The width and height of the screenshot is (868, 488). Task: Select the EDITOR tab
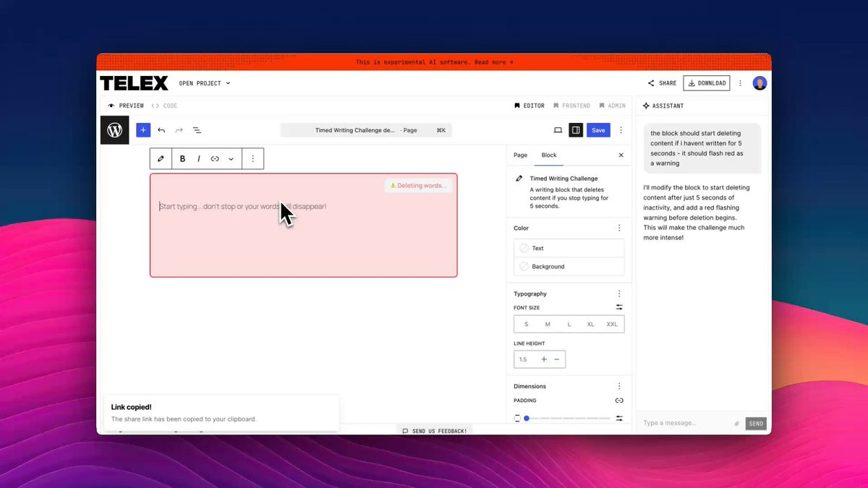(x=529, y=106)
